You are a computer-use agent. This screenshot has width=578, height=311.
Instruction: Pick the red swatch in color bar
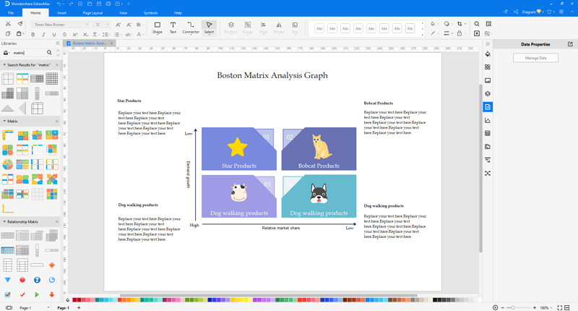[74, 300]
